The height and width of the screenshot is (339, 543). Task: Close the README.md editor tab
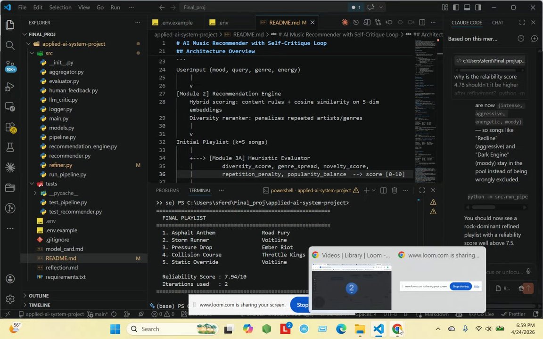tap(313, 23)
